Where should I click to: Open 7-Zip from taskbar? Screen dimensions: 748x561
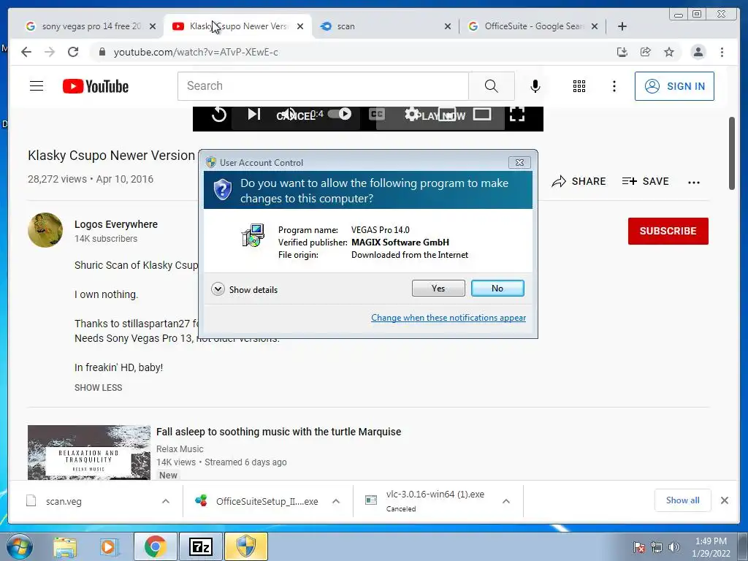200,546
